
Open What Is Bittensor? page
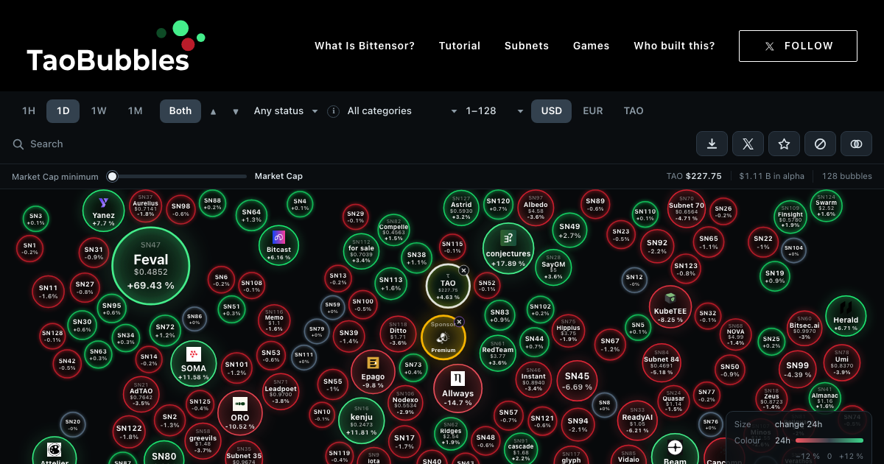pyautogui.click(x=365, y=46)
